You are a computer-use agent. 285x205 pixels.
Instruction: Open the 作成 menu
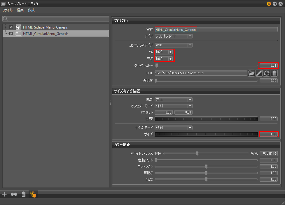tap(31, 10)
